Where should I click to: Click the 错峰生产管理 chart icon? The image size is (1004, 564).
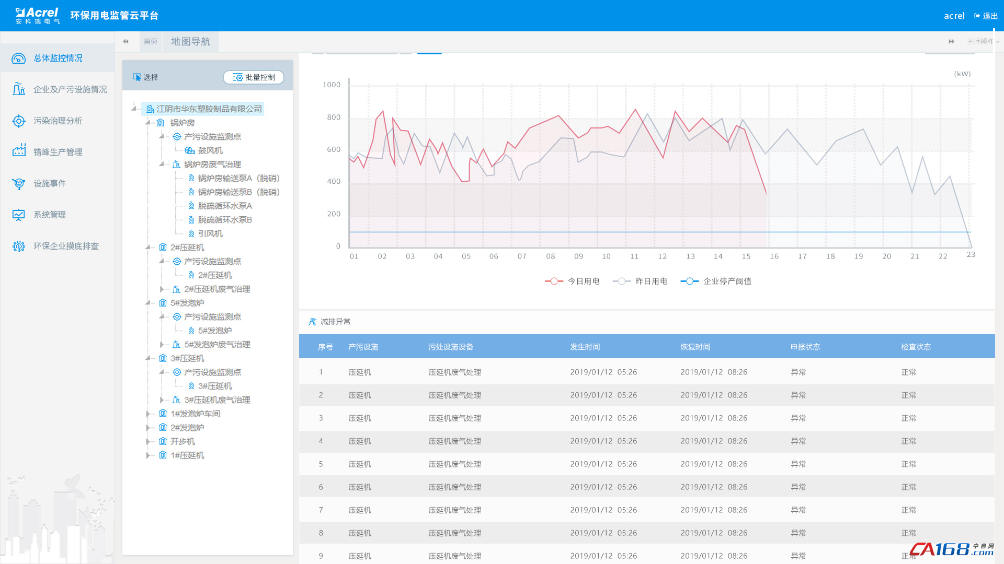point(19,151)
